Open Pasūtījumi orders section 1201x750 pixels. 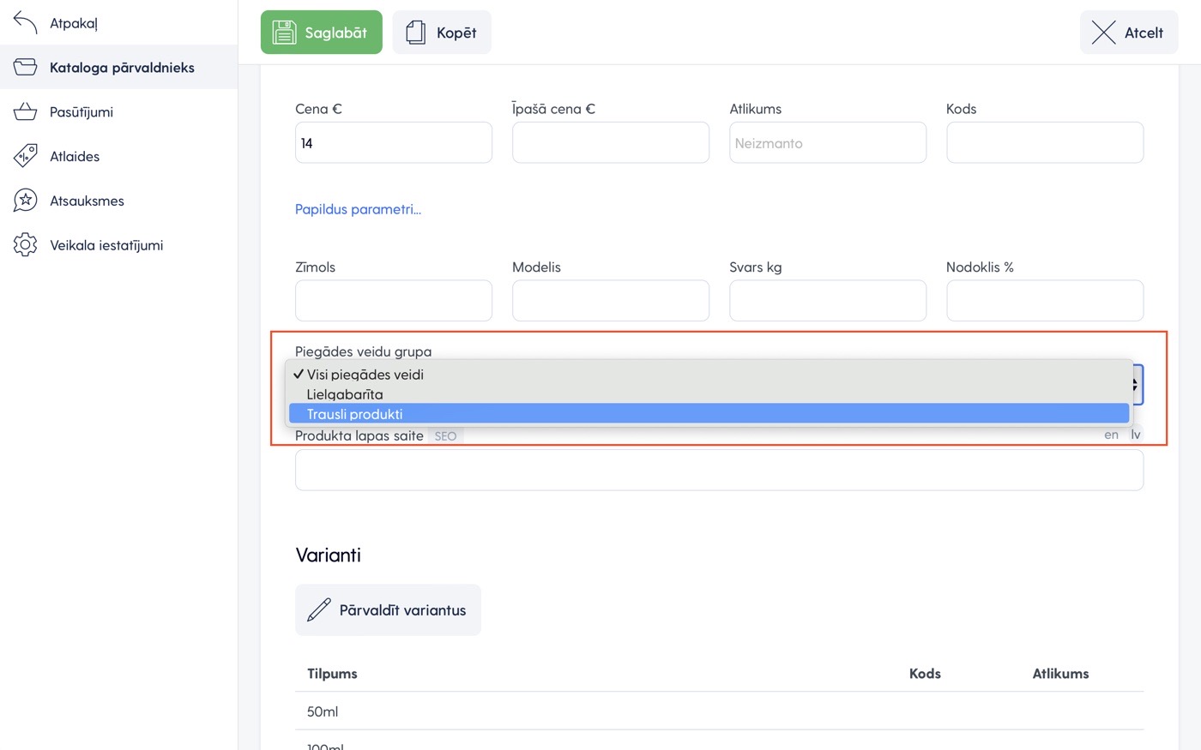119,111
